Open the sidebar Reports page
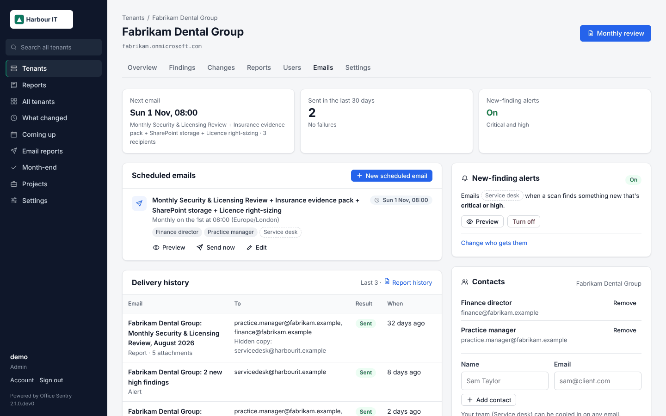Viewport: 666px width, 416px height. pos(54,85)
